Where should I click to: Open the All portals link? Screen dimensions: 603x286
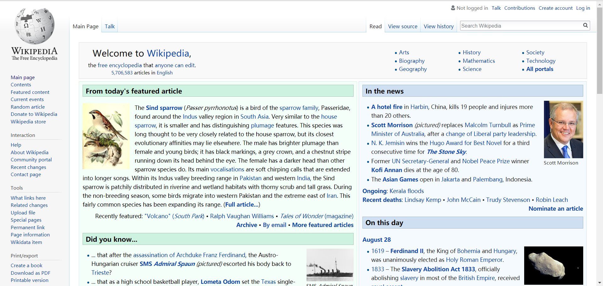[540, 69]
